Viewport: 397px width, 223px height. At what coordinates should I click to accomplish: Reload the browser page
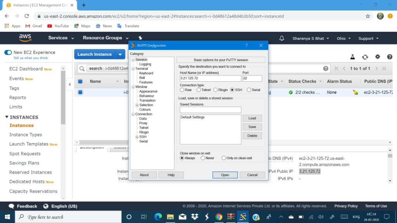(x=27, y=16)
